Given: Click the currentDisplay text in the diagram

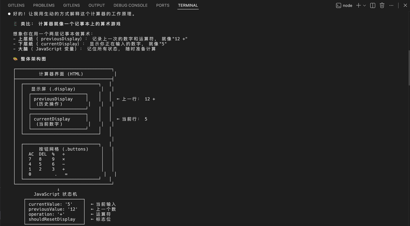Looking at the screenshot, I should [x=52, y=119].
